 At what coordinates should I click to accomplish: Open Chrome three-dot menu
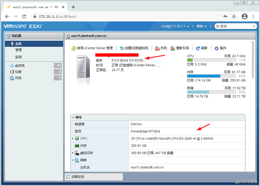pos(253,17)
